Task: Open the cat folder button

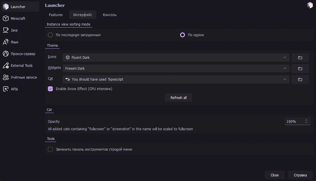Action: pyautogui.click(x=300, y=79)
